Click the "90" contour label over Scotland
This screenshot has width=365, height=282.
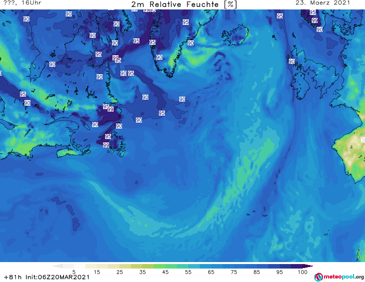[292, 61]
